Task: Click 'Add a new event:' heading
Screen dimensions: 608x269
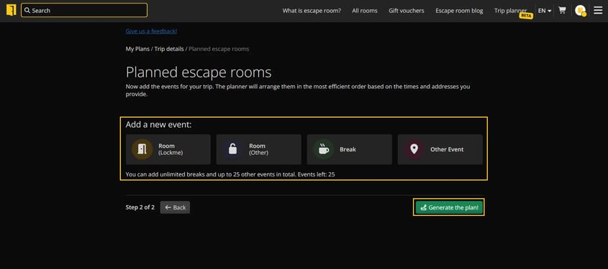Action: point(158,125)
